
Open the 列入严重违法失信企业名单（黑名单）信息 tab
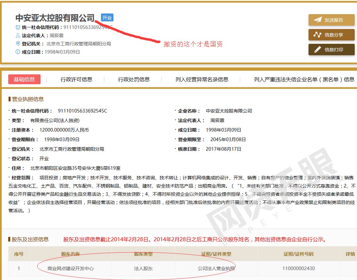(304, 79)
